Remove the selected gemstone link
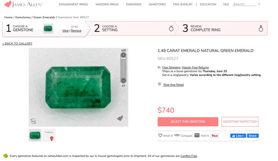278x161 pixels. pos(76,31)
